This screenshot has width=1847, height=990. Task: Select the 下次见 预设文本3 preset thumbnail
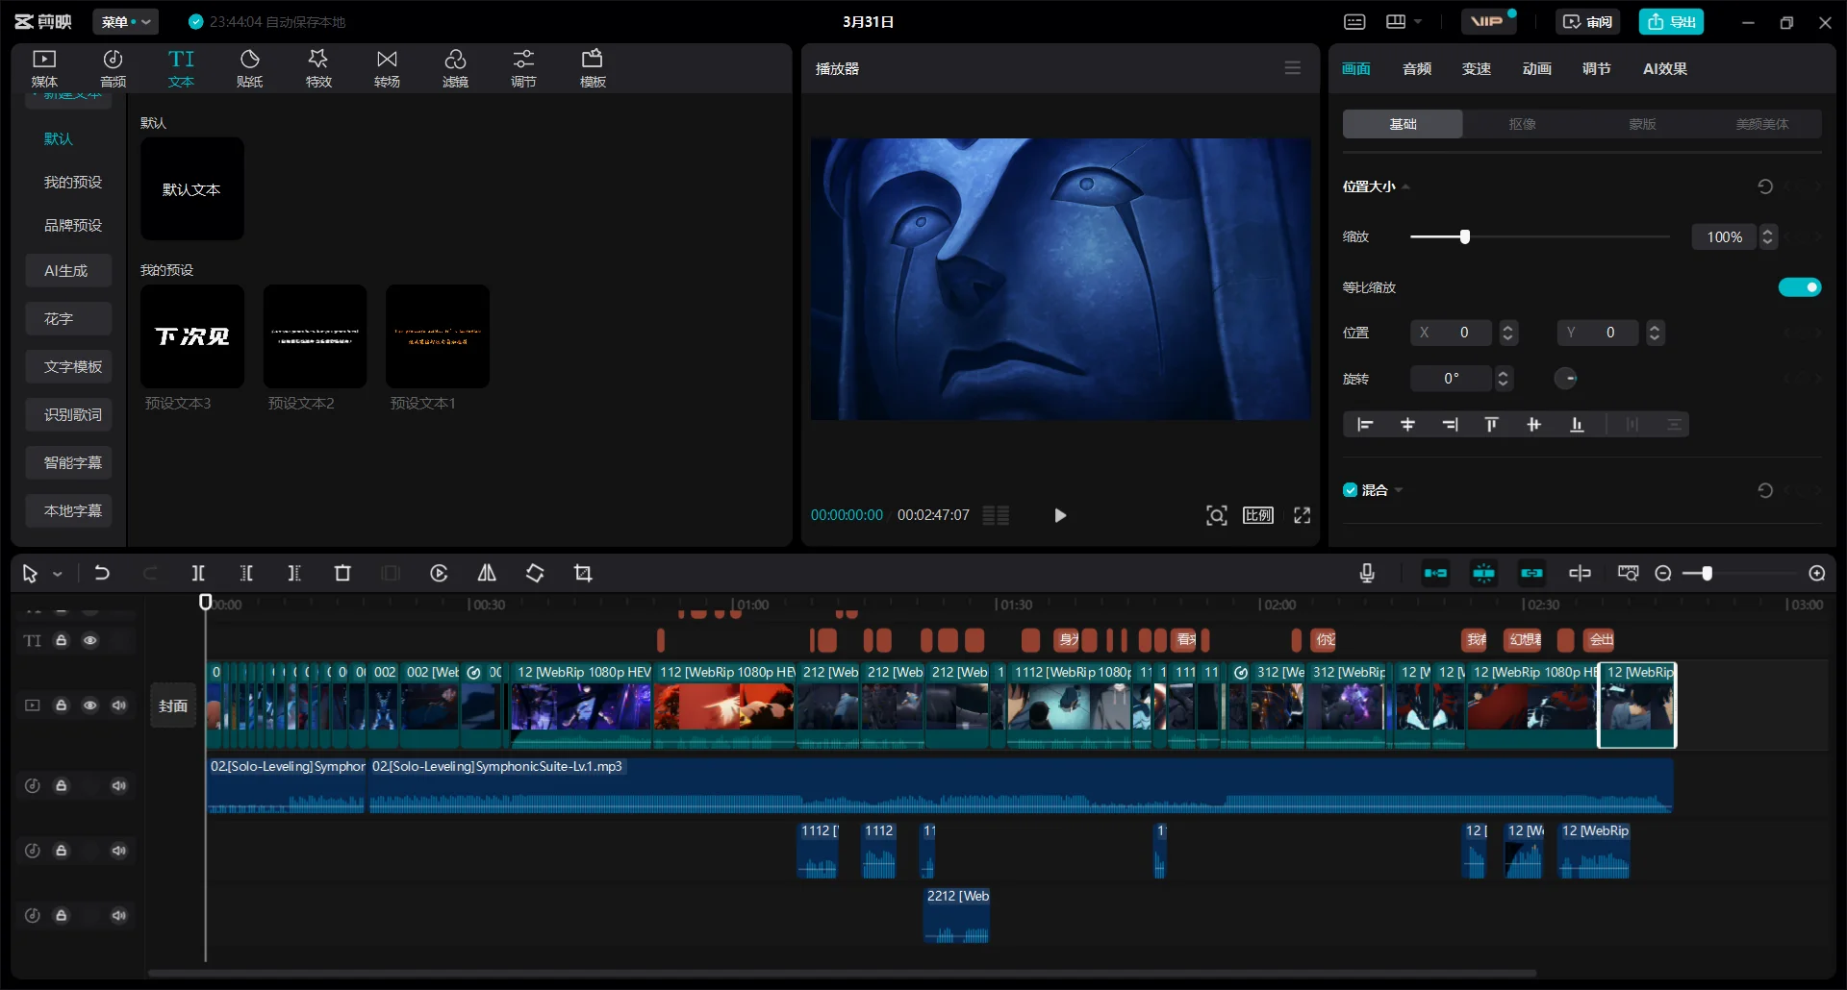192,336
